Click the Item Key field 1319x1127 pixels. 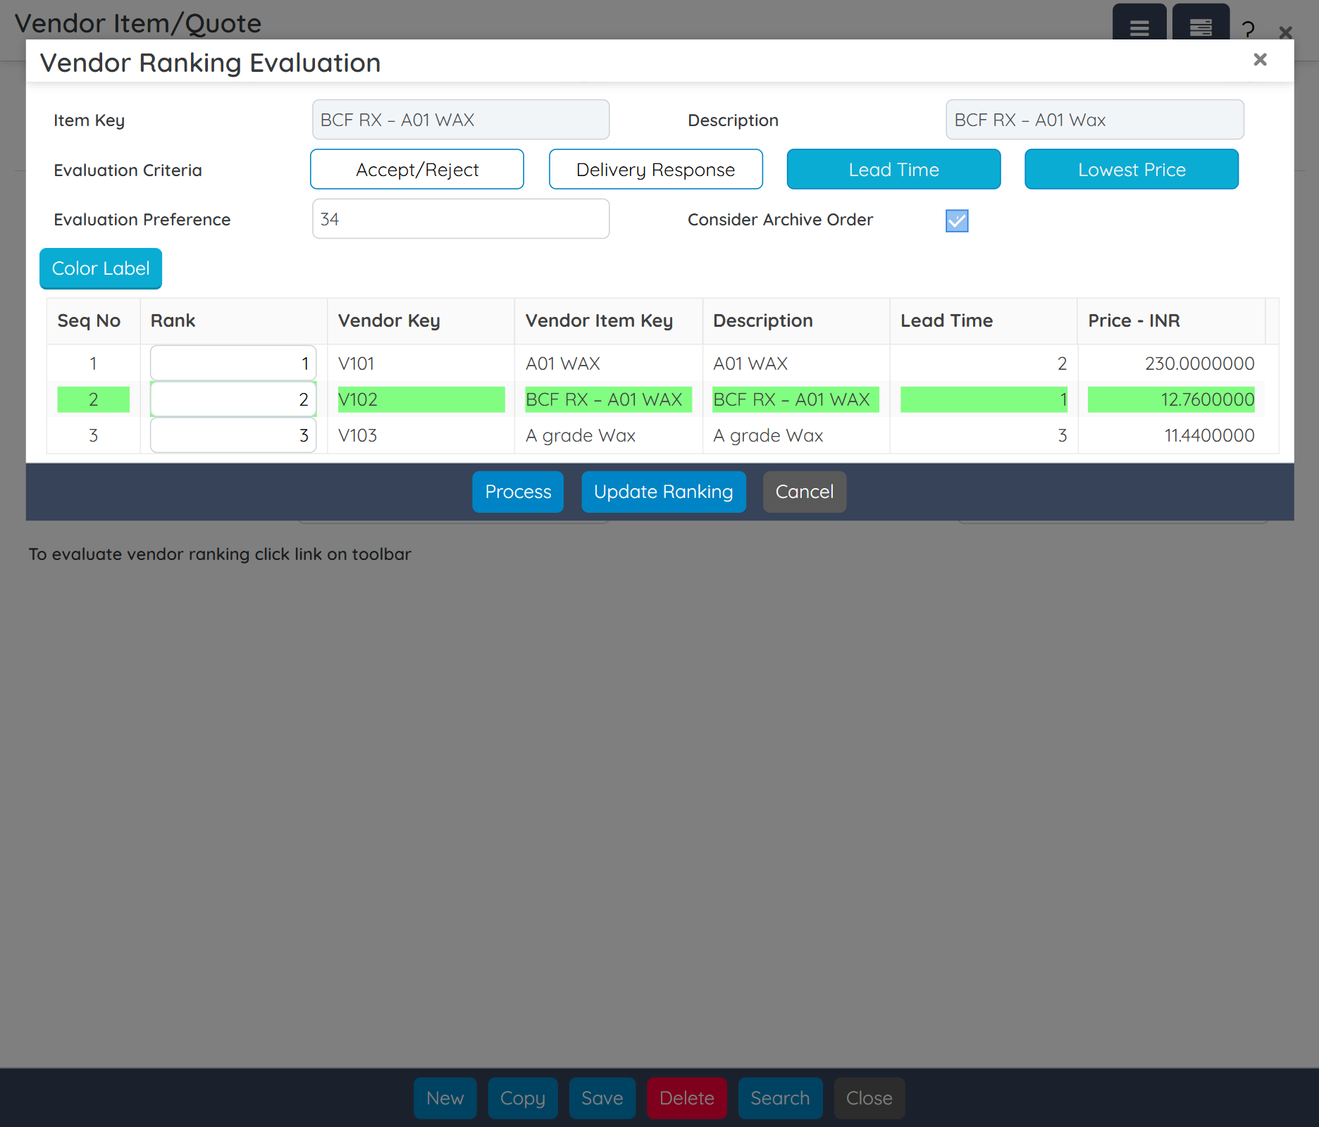[461, 120]
